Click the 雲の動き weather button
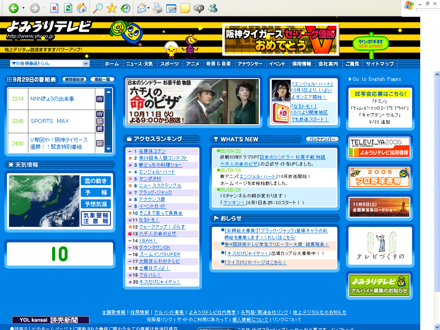Image resolution: width=440 pixels, height=330 pixels. pos(95,181)
